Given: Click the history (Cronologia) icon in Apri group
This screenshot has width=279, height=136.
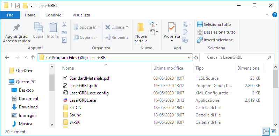Looking at the screenshot, I should click(x=185, y=40).
